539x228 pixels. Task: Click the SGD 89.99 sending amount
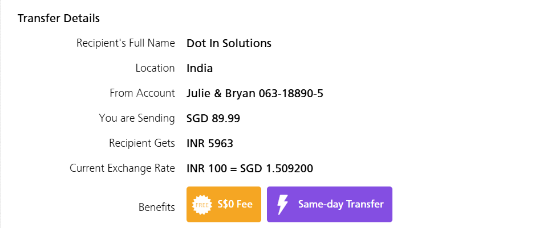pos(213,119)
